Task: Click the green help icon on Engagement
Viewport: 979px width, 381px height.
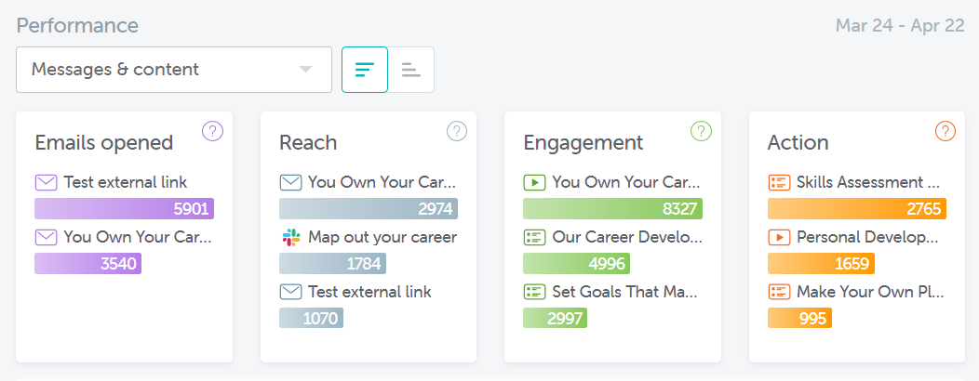Action: (x=701, y=131)
